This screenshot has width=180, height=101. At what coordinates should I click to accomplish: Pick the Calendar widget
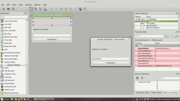pyautogui.click(x=8, y=77)
